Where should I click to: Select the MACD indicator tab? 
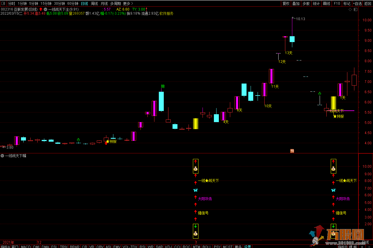pos(26,247)
